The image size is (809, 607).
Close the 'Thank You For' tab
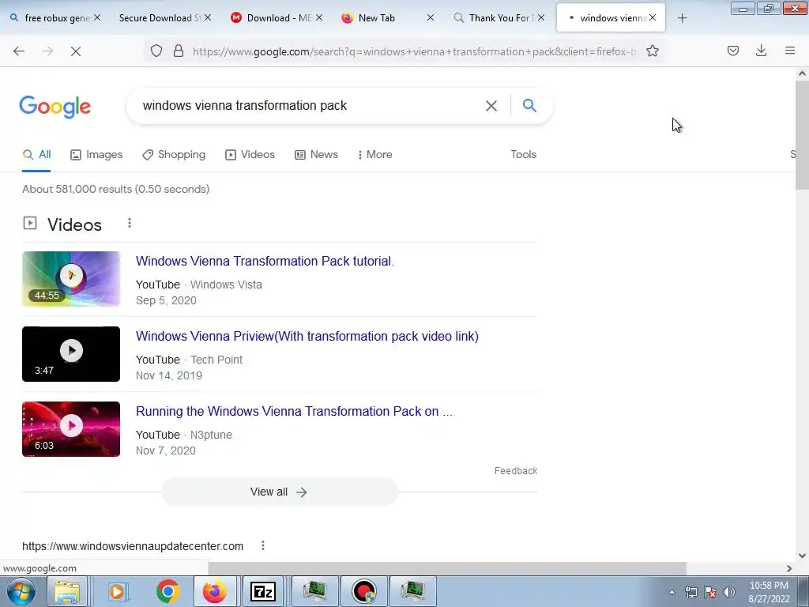[540, 17]
